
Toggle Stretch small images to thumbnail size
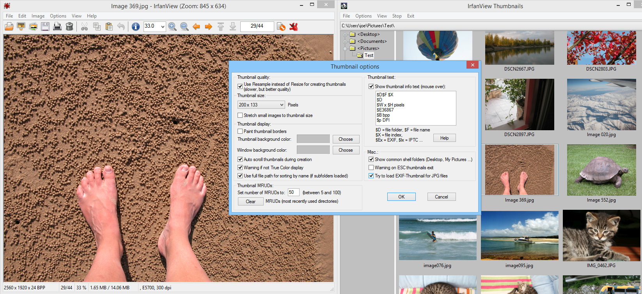pyautogui.click(x=240, y=115)
